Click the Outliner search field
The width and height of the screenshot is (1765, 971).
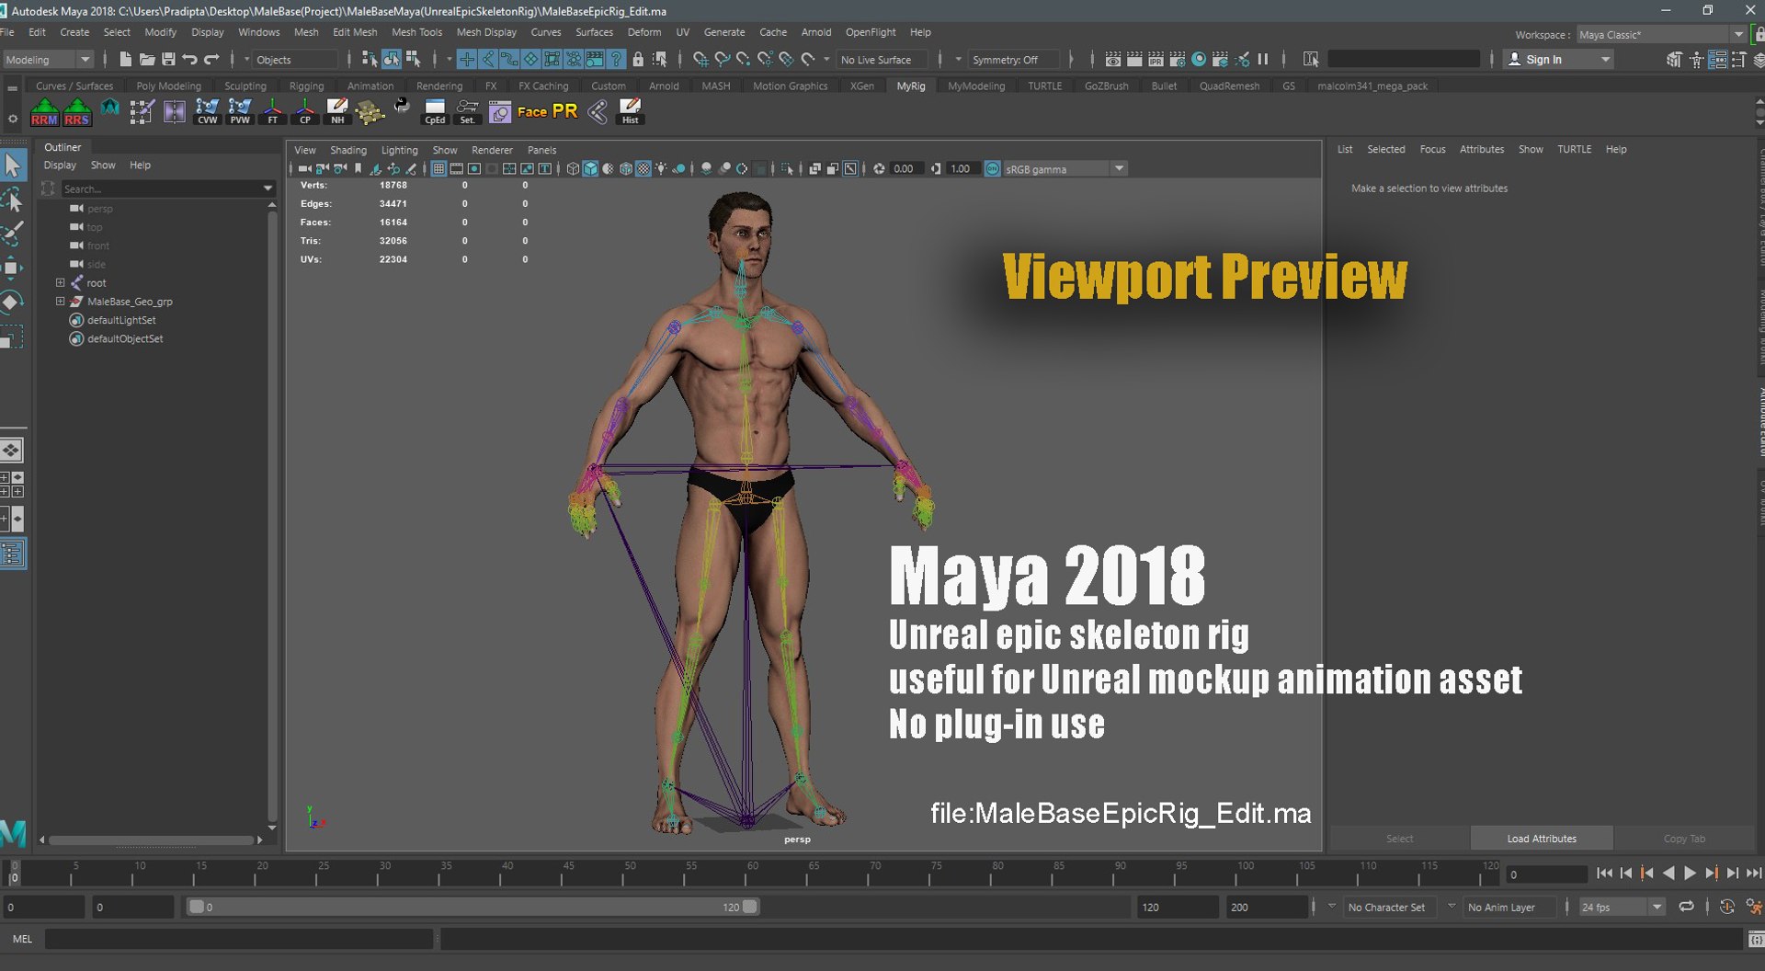167,188
